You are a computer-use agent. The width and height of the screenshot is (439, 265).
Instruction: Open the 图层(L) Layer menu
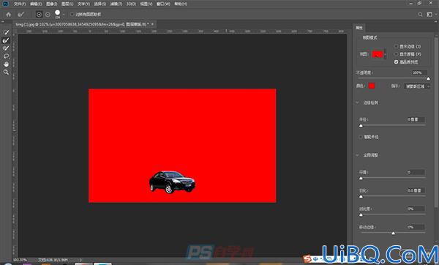pos(67,4)
